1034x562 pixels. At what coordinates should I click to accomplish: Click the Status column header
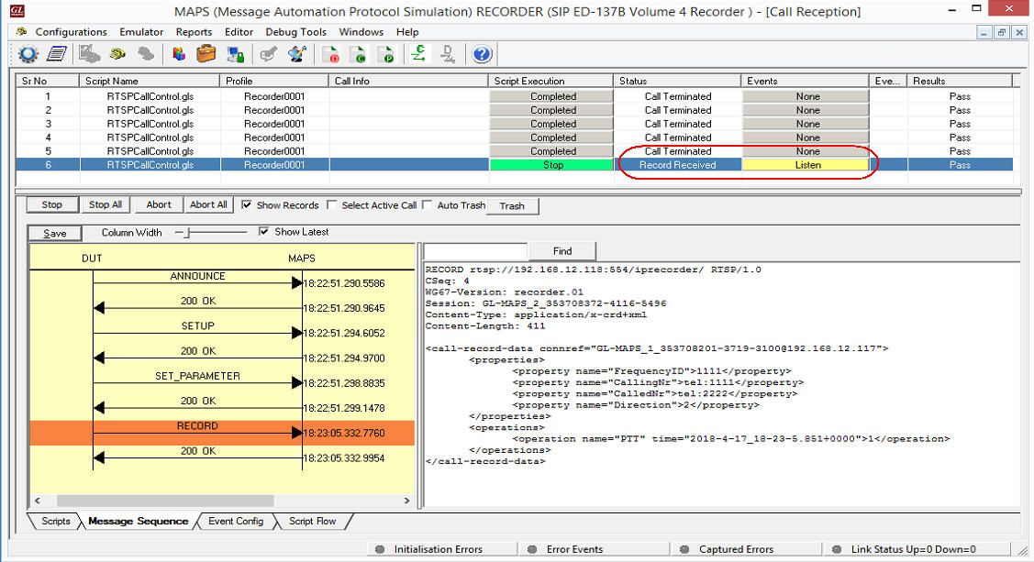677,81
